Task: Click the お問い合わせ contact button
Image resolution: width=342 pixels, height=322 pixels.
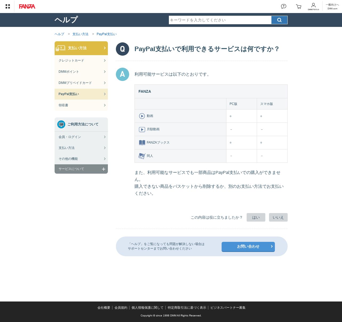Action: coord(248,247)
